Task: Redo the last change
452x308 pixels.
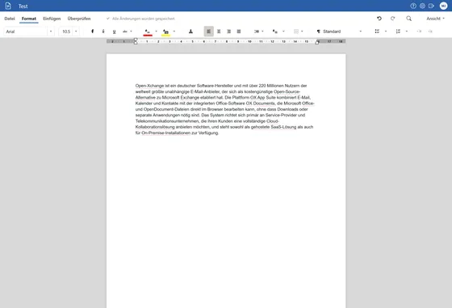Action: [392, 19]
